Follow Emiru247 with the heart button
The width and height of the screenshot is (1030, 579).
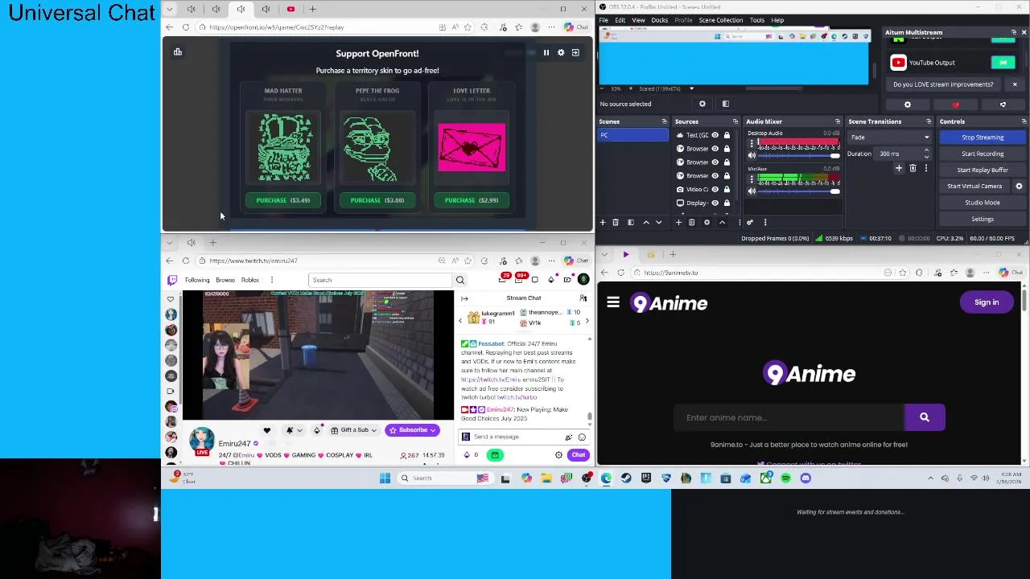[267, 430]
